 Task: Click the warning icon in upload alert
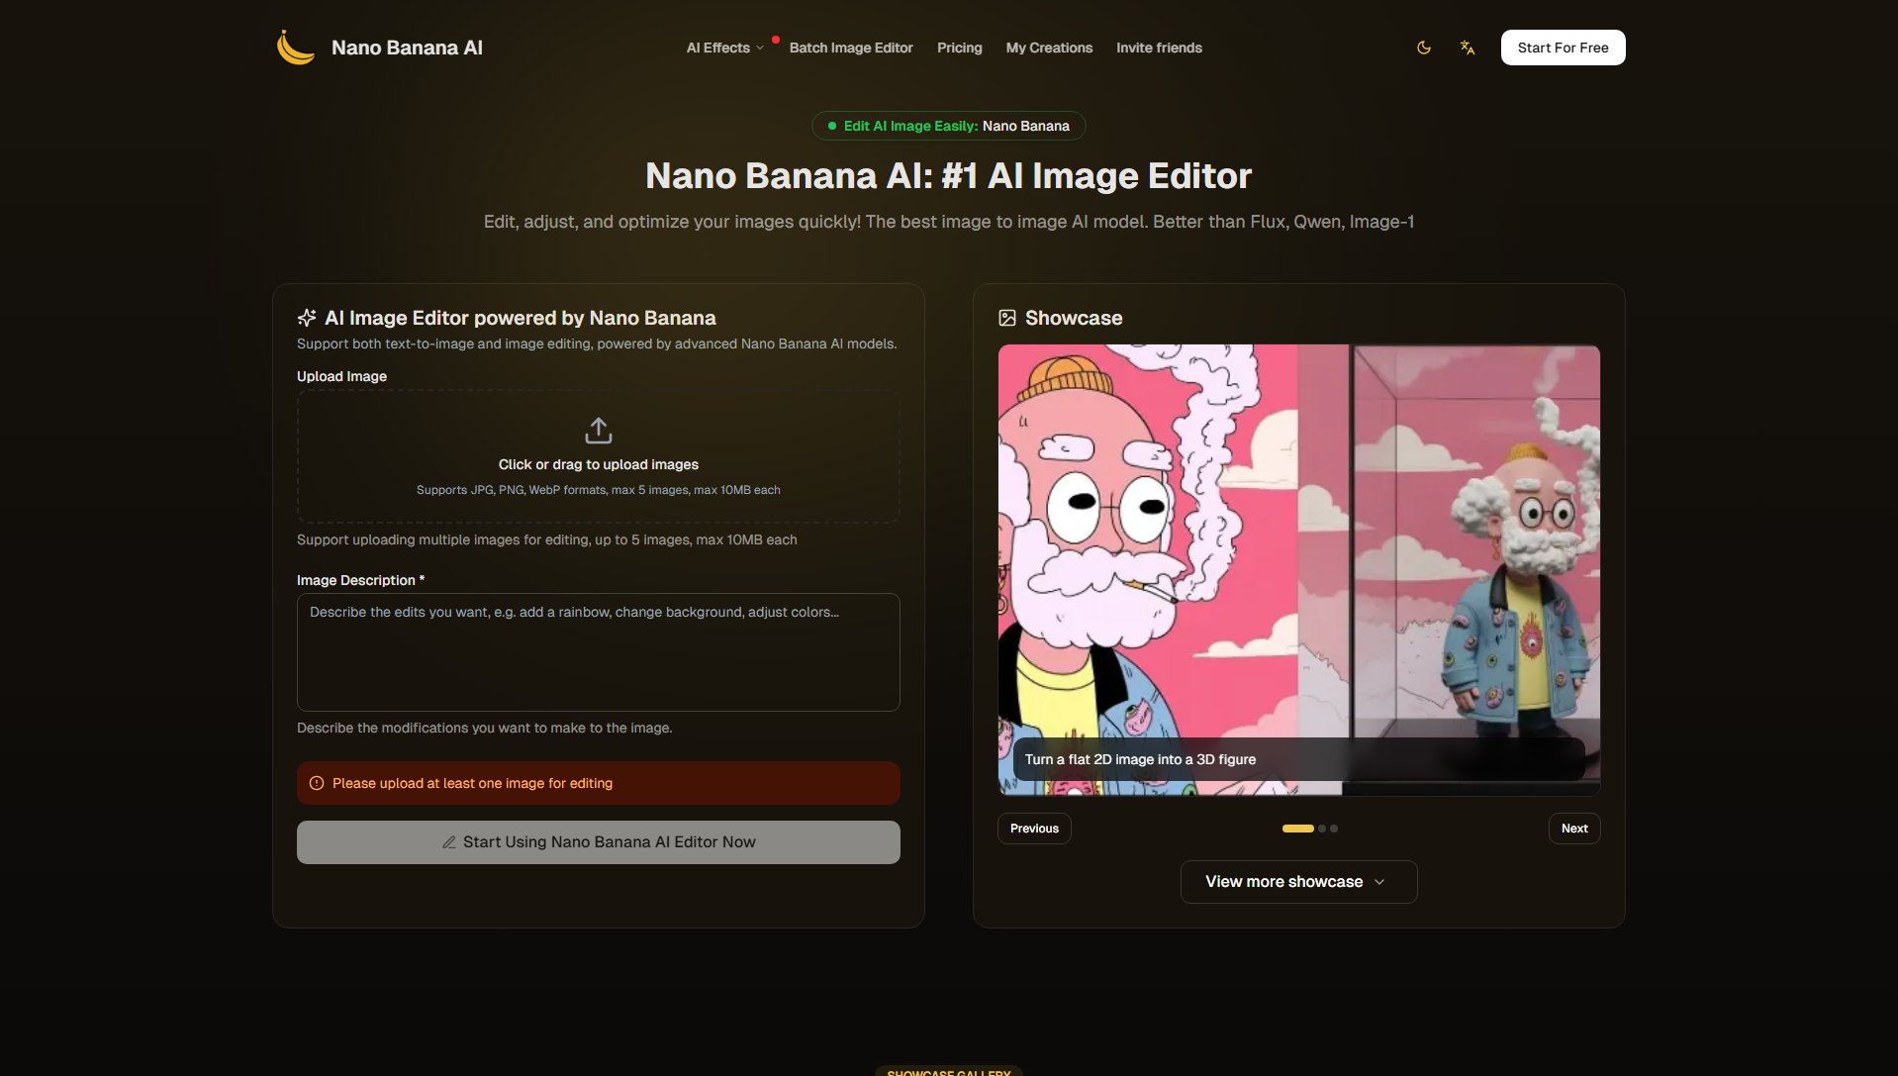click(x=317, y=783)
